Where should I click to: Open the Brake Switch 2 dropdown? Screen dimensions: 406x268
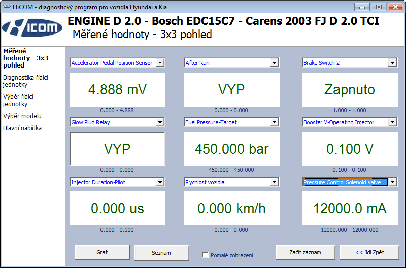(x=392, y=63)
